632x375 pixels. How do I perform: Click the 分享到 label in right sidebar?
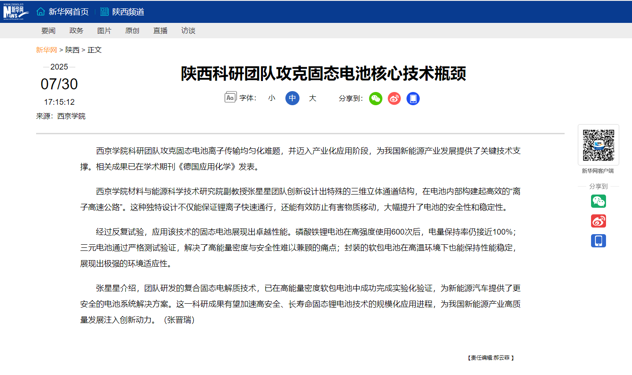point(599,186)
